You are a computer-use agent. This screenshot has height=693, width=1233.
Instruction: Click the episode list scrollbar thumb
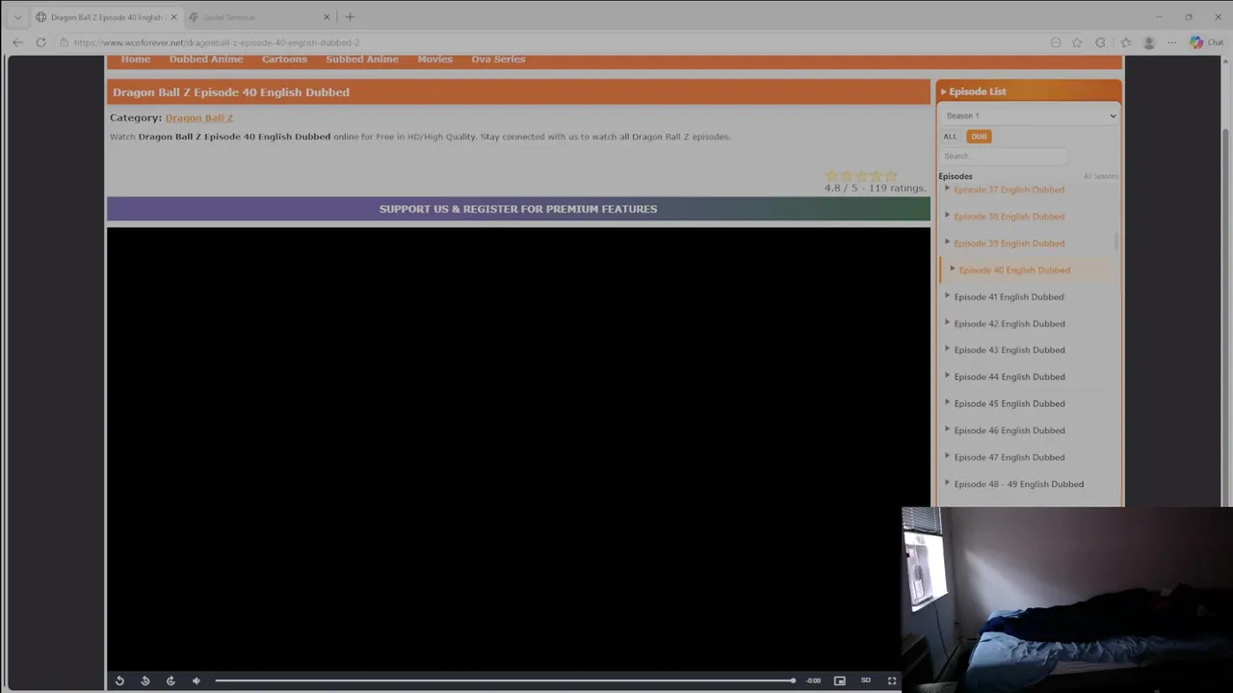[x=1117, y=241]
